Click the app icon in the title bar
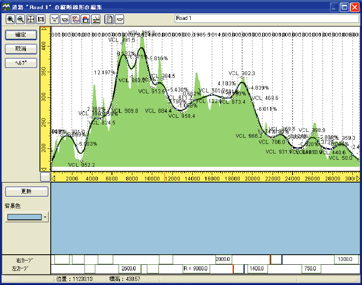 tap(6, 7)
